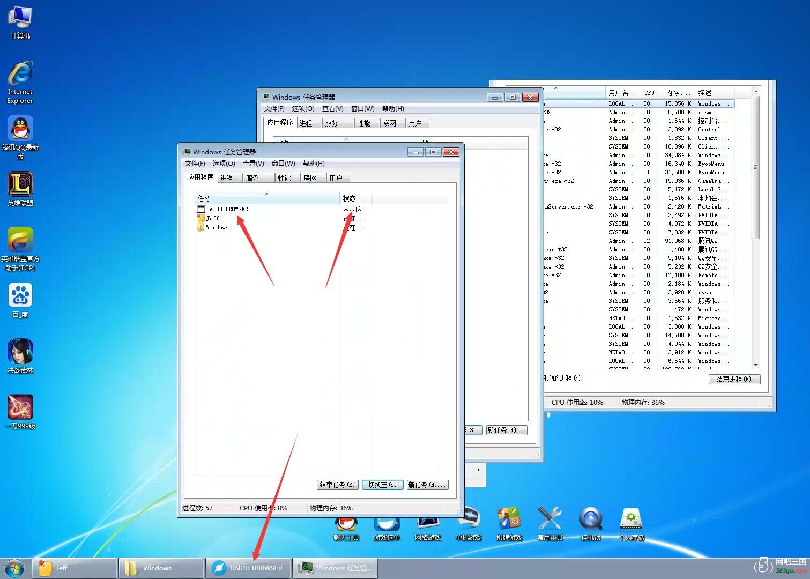Open 文件(F) menu in middle Task Manager
This screenshot has width=810, height=579.
tap(274, 109)
